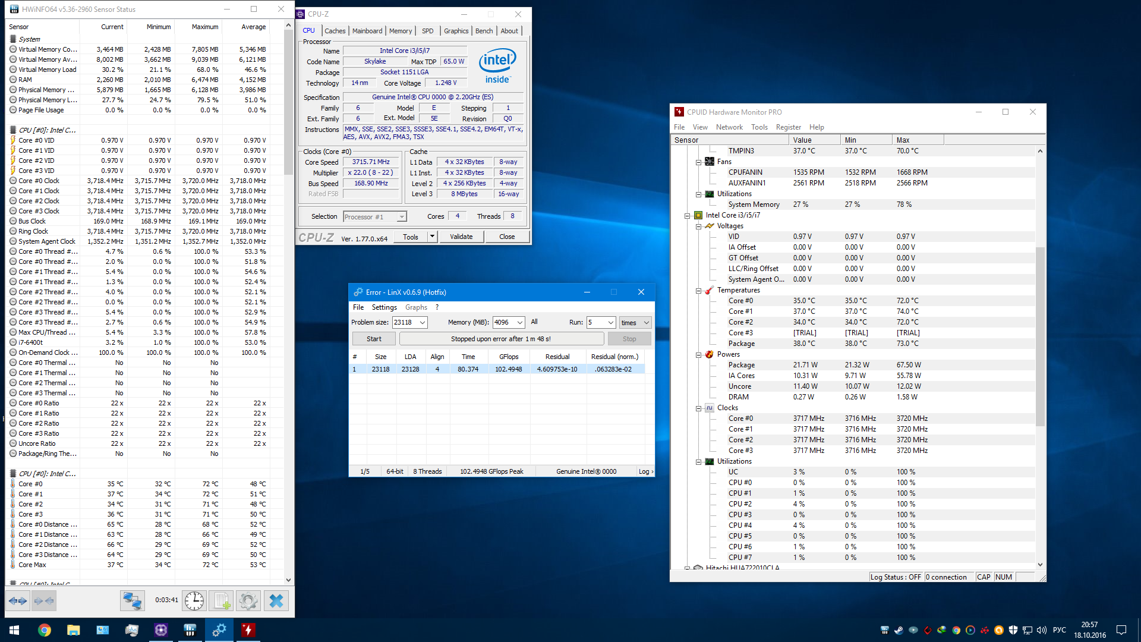
Task: Click the All memory button in LinX
Action: [x=534, y=322]
